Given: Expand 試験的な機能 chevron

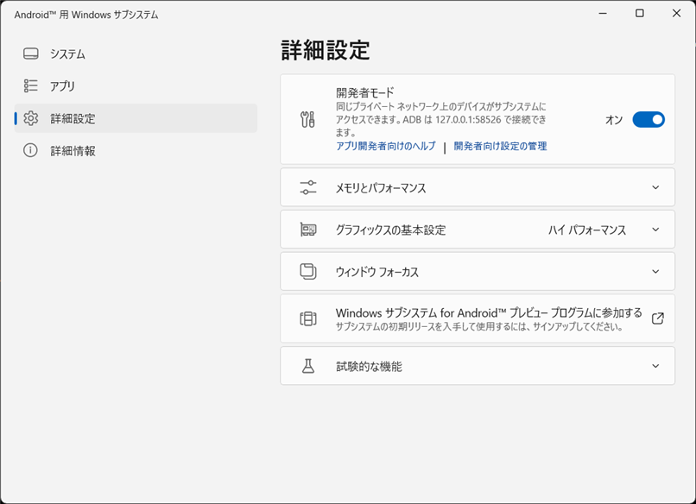Looking at the screenshot, I should click(655, 366).
